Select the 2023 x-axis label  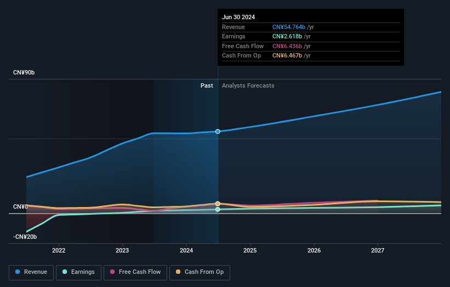[x=122, y=251]
